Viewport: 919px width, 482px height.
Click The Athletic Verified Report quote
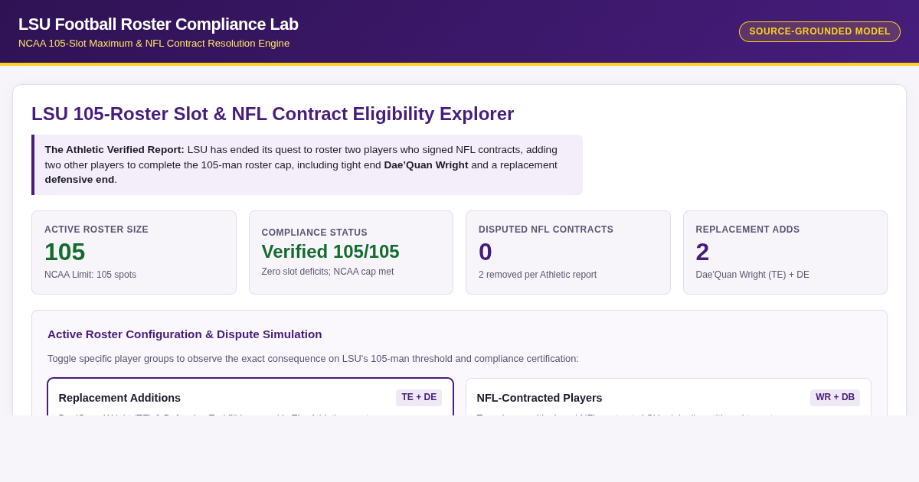(x=307, y=164)
